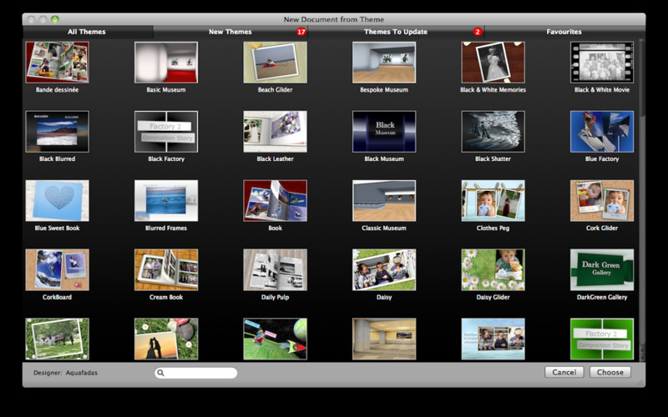Screen dimensions: 668x417
Task: Focus the theme search field
Action: point(196,373)
